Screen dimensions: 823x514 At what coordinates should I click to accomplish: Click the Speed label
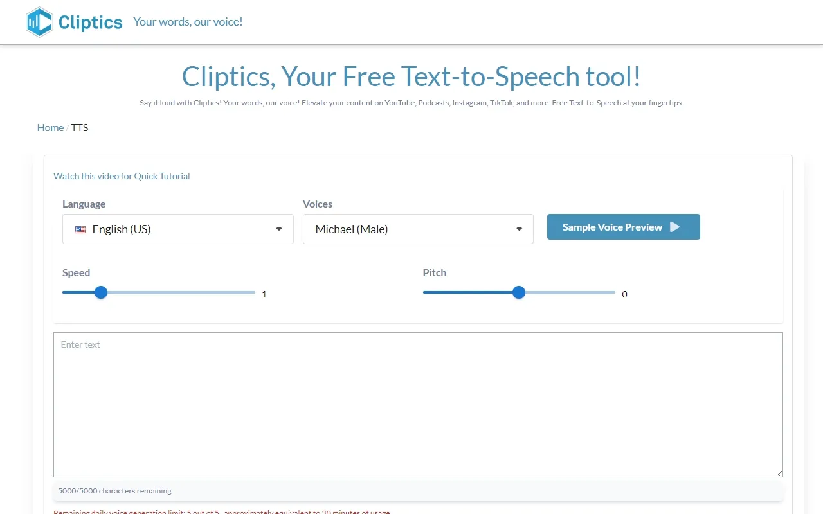point(76,273)
